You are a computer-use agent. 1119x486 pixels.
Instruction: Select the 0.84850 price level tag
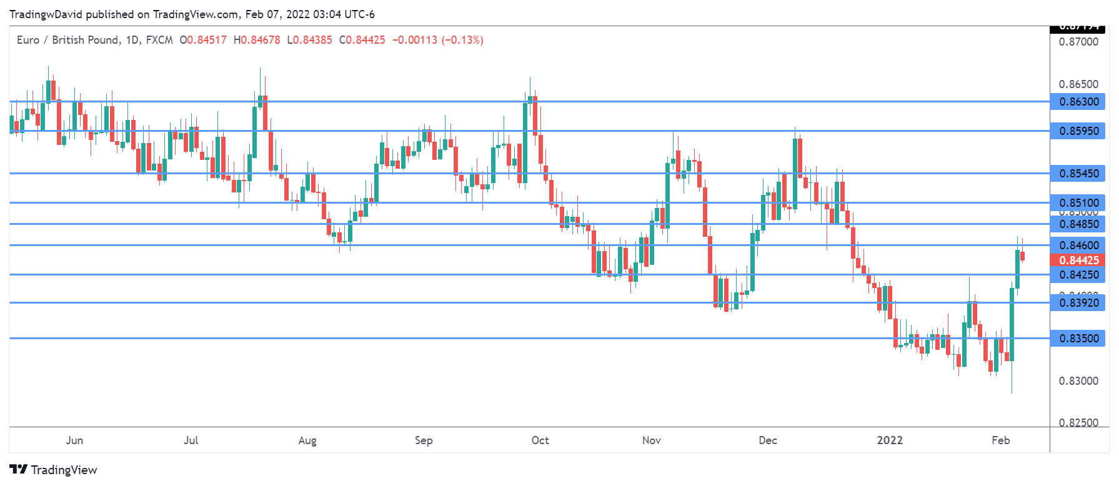coord(1078,224)
